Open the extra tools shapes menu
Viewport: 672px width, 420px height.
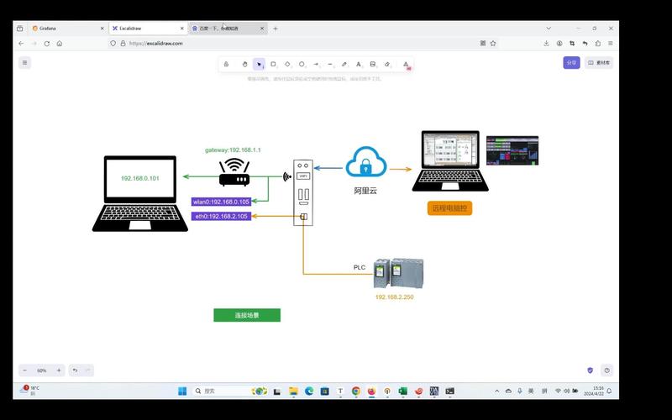coord(407,64)
